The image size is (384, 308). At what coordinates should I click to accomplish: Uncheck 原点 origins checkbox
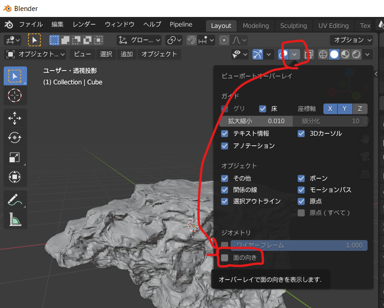[x=301, y=201]
